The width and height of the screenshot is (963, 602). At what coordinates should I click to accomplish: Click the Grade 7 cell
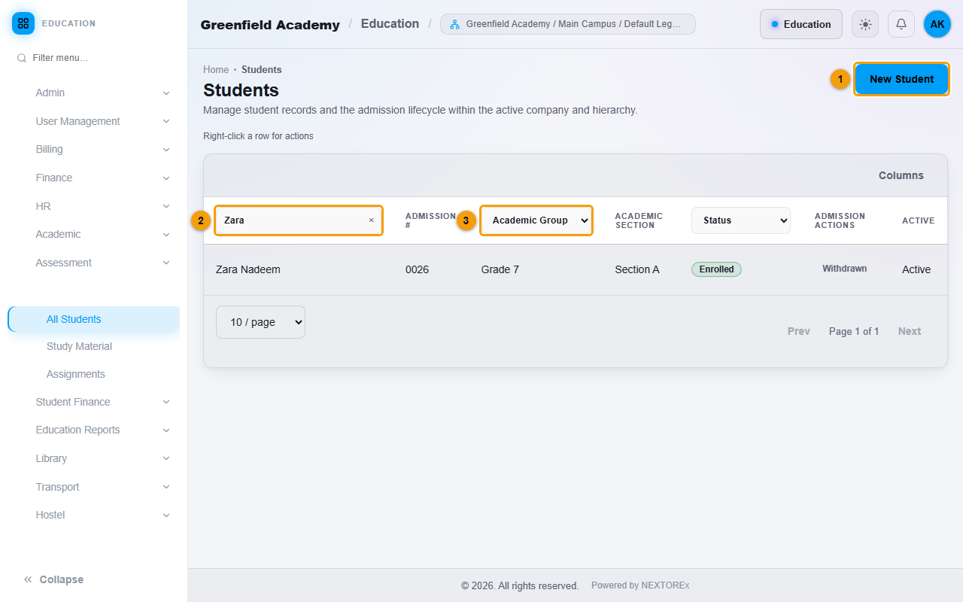click(x=500, y=269)
